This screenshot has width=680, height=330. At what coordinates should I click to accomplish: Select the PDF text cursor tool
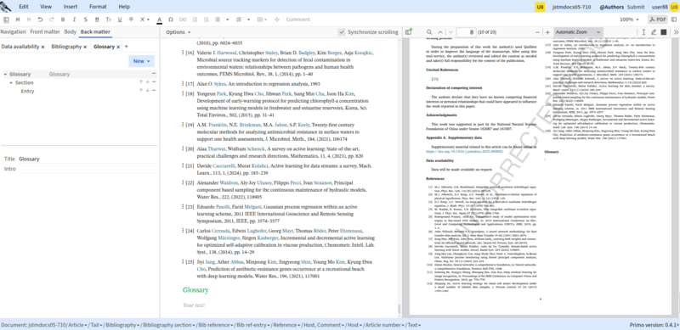click(x=643, y=32)
